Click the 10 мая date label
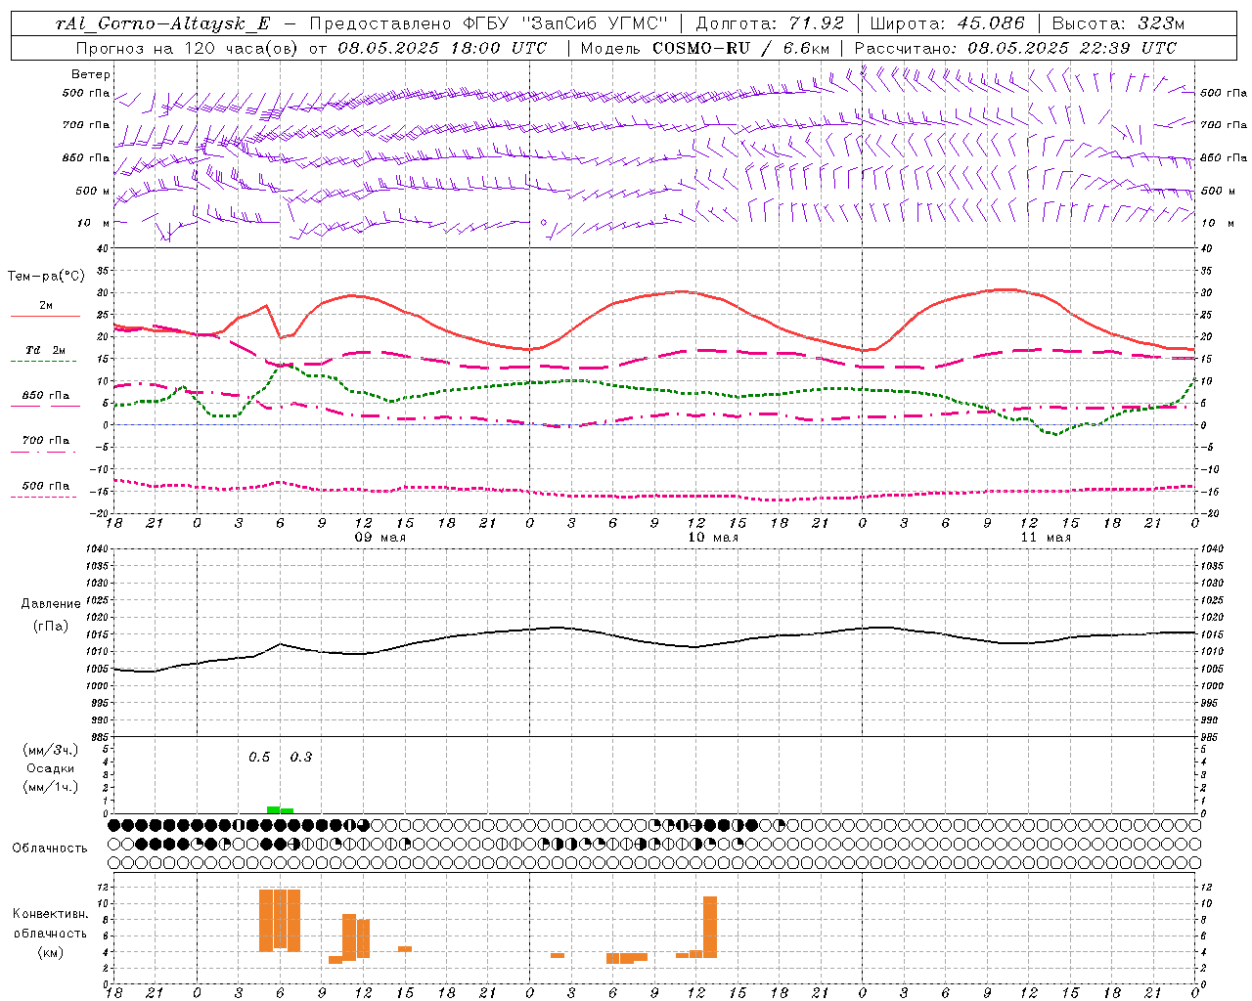 [712, 538]
